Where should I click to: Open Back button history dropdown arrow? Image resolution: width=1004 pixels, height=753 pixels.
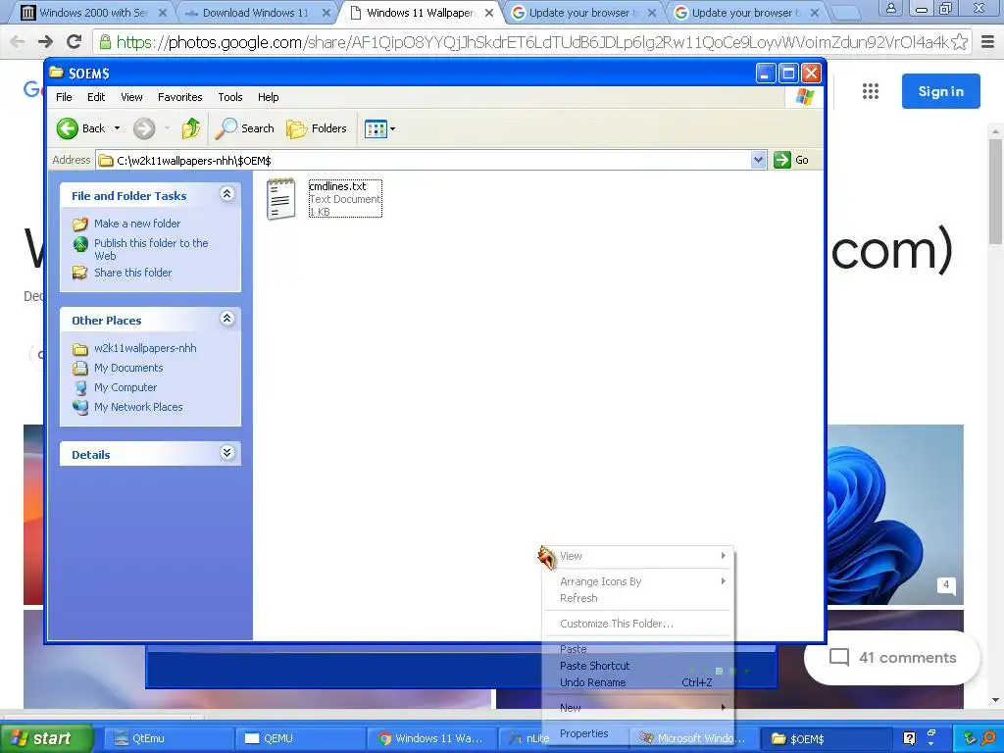(118, 128)
